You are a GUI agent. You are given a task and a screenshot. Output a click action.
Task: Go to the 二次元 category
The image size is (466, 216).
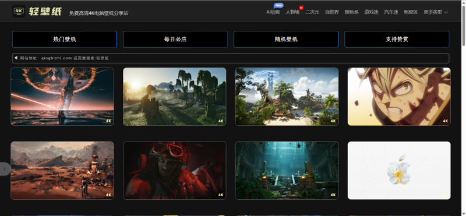point(312,12)
